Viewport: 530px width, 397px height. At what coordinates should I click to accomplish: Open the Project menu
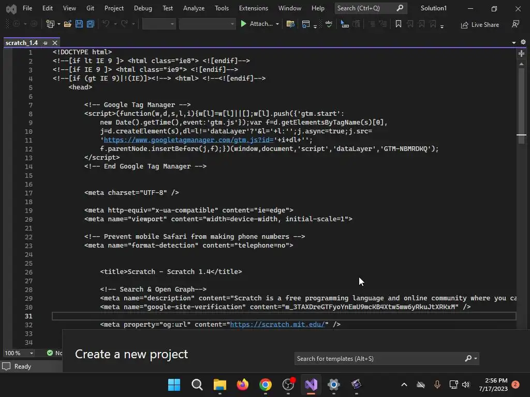[x=114, y=8]
